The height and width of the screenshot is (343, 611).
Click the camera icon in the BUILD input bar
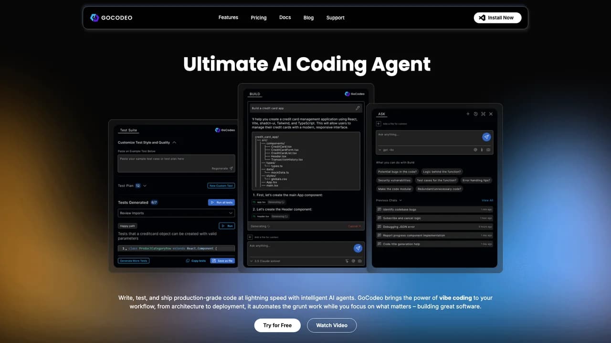359,261
